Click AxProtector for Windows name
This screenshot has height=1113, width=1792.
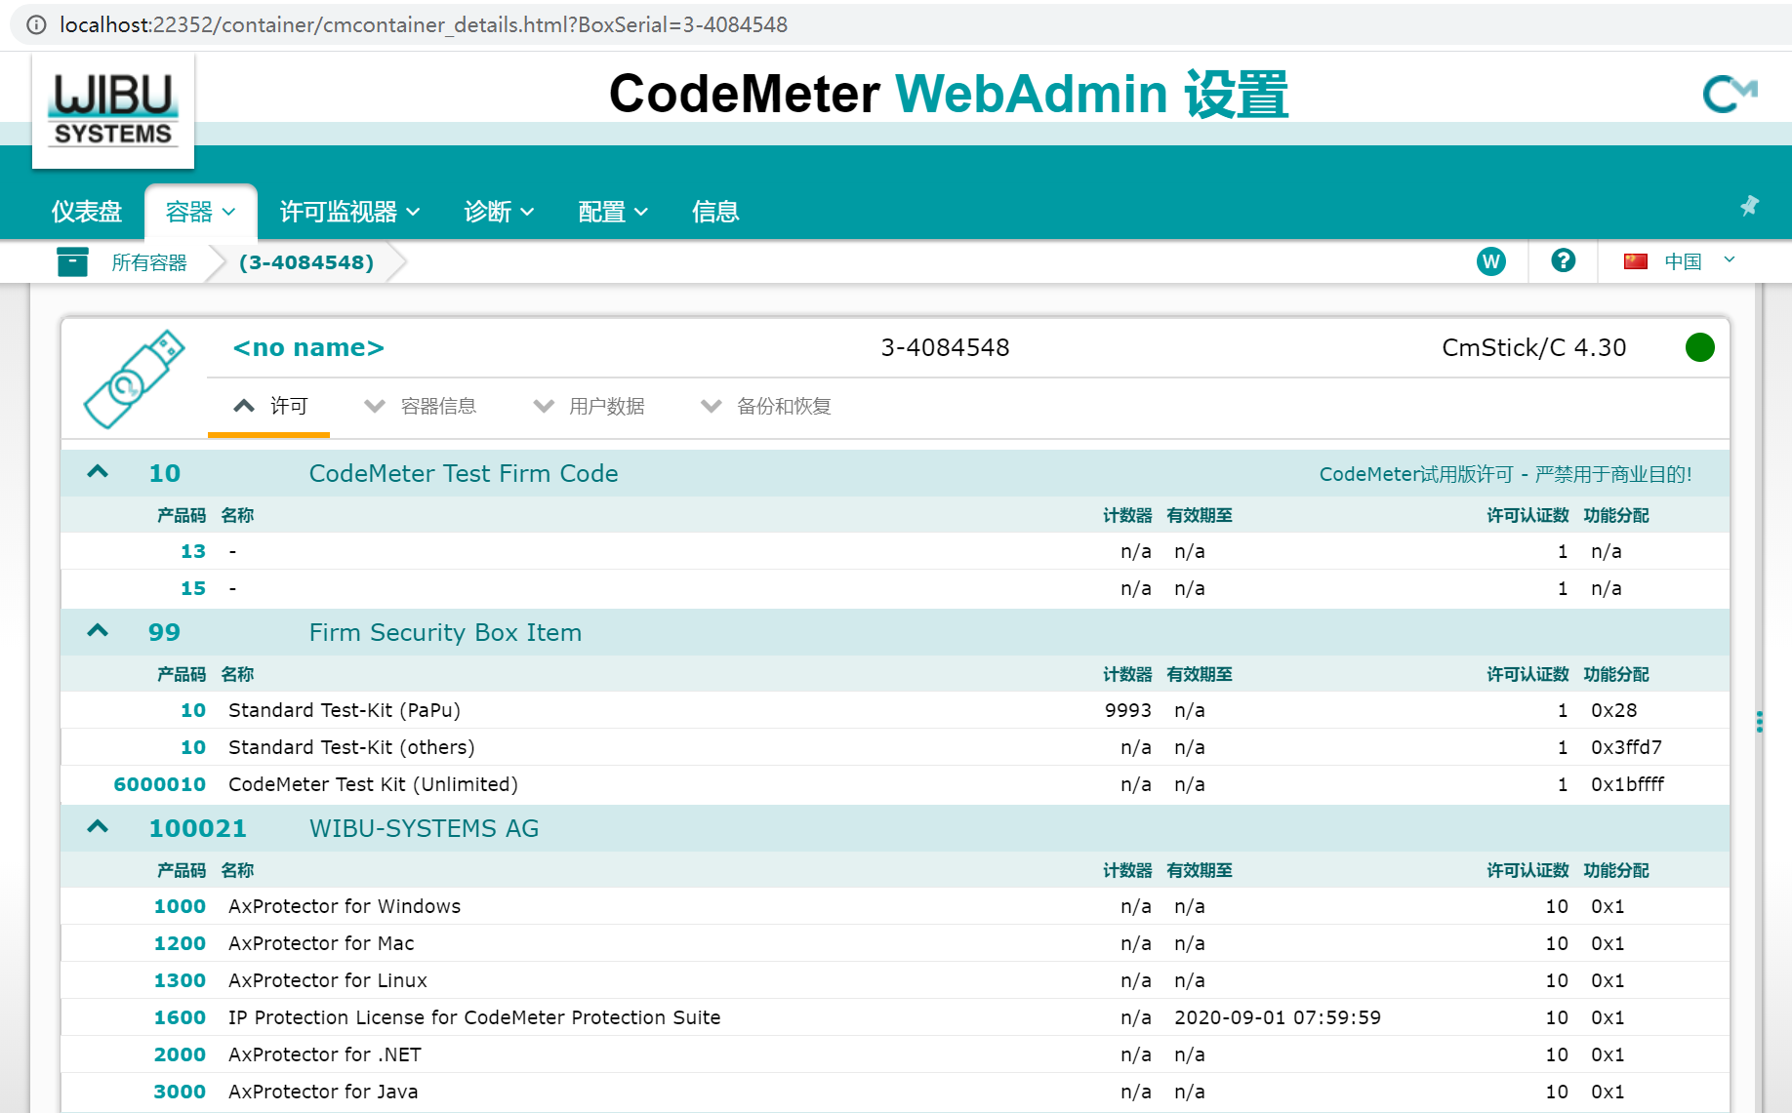tap(345, 906)
